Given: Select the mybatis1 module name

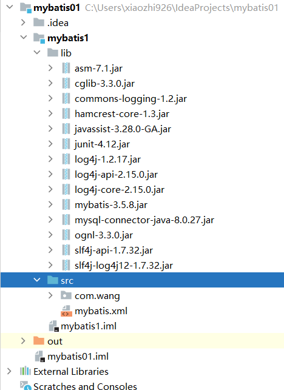Looking at the screenshot, I should pos(68,38).
